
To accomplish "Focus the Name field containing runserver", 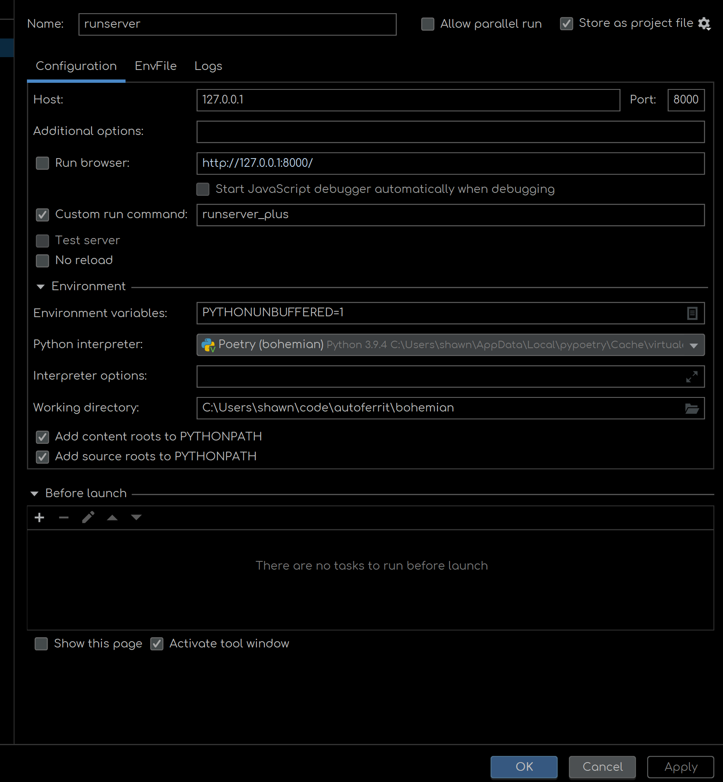I will (237, 24).
